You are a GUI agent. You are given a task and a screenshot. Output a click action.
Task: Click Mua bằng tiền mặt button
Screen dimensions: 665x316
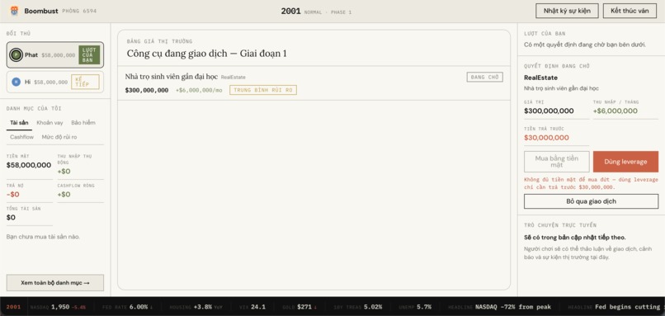click(556, 162)
